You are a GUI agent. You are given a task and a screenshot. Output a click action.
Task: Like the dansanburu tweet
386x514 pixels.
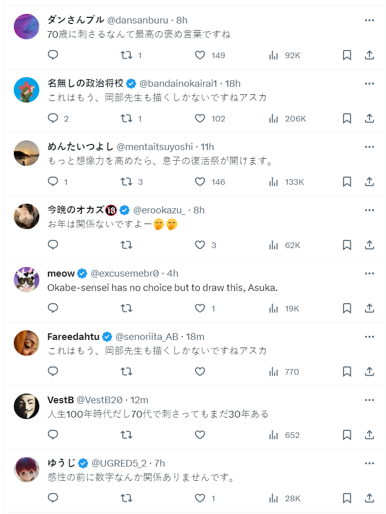200,55
